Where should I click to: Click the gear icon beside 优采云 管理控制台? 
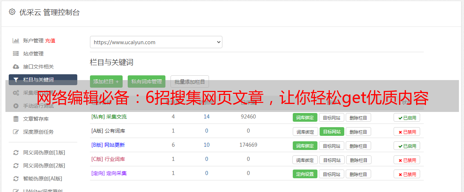[x=12, y=12]
